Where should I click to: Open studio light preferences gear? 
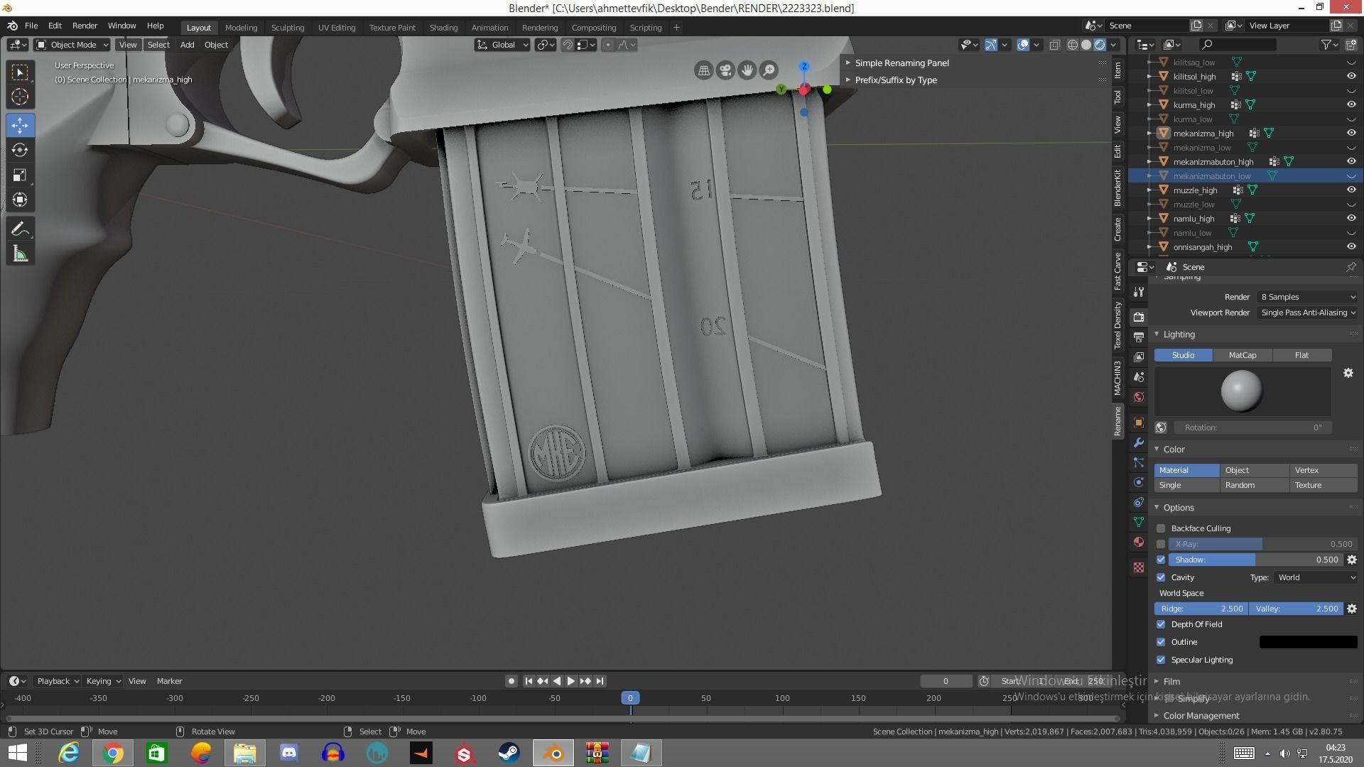tap(1348, 373)
